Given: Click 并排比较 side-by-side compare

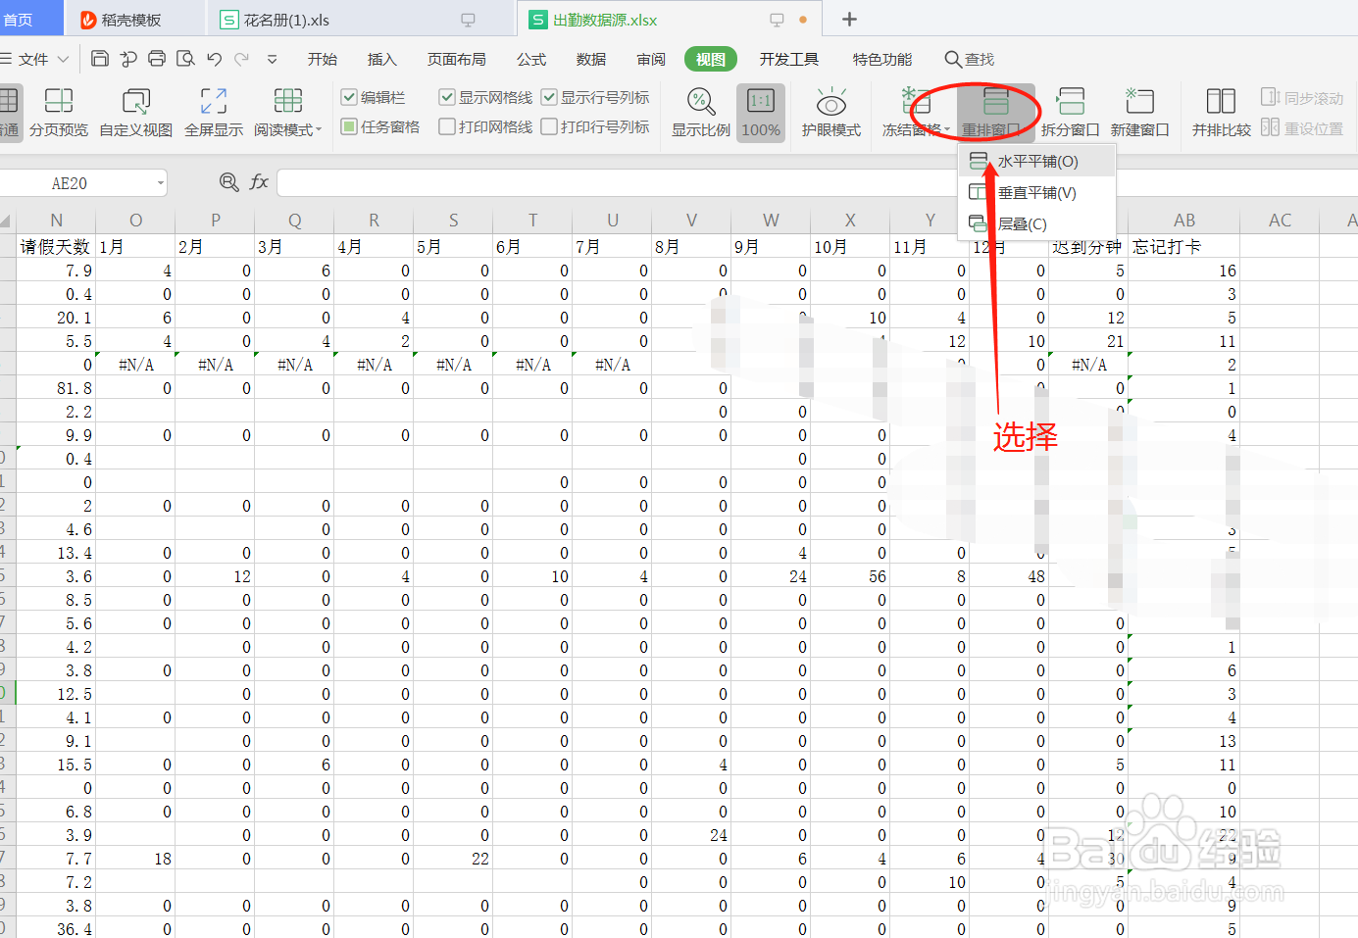Looking at the screenshot, I should (x=1222, y=112).
